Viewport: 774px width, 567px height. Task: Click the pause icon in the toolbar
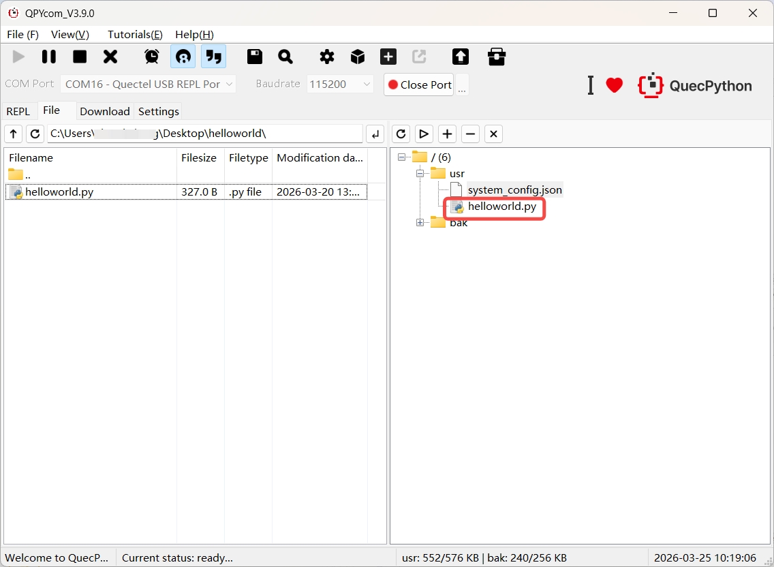(x=49, y=57)
